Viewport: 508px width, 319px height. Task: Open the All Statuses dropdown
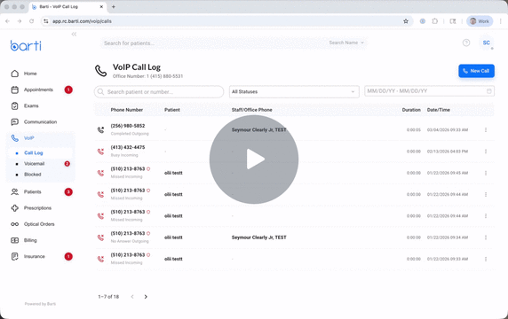[294, 92]
